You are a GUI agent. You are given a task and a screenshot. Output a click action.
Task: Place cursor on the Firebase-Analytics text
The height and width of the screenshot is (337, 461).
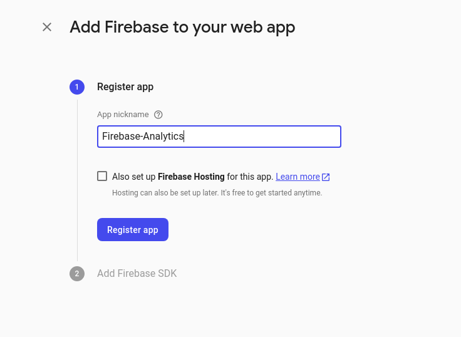click(x=143, y=137)
